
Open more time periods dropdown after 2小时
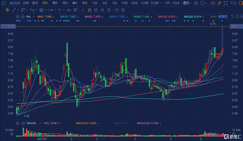(x=162, y=3)
